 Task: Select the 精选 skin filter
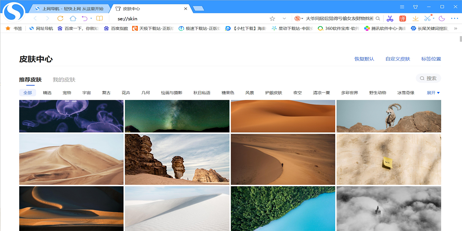(x=47, y=92)
